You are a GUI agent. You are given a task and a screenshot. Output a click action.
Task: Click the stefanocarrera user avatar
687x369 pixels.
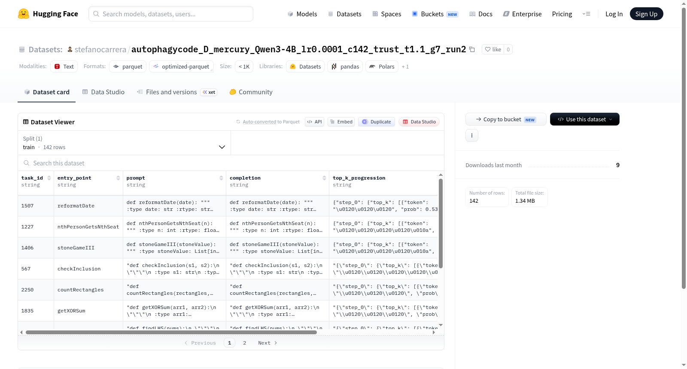(70, 49)
